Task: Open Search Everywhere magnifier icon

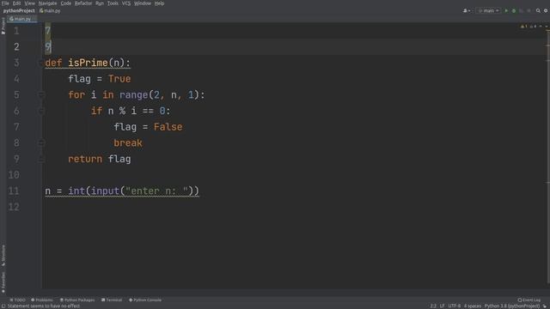Action: tap(538, 11)
